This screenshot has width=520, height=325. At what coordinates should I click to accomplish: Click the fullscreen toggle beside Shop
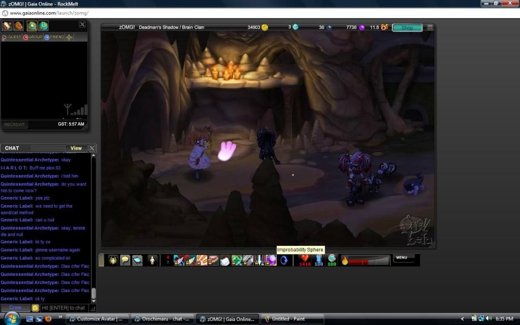point(430,27)
